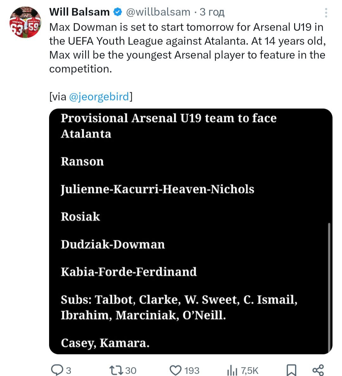The height and width of the screenshot is (376, 342).
Task: Open the @jeorgebird mention link
Action: click(99, 96)
